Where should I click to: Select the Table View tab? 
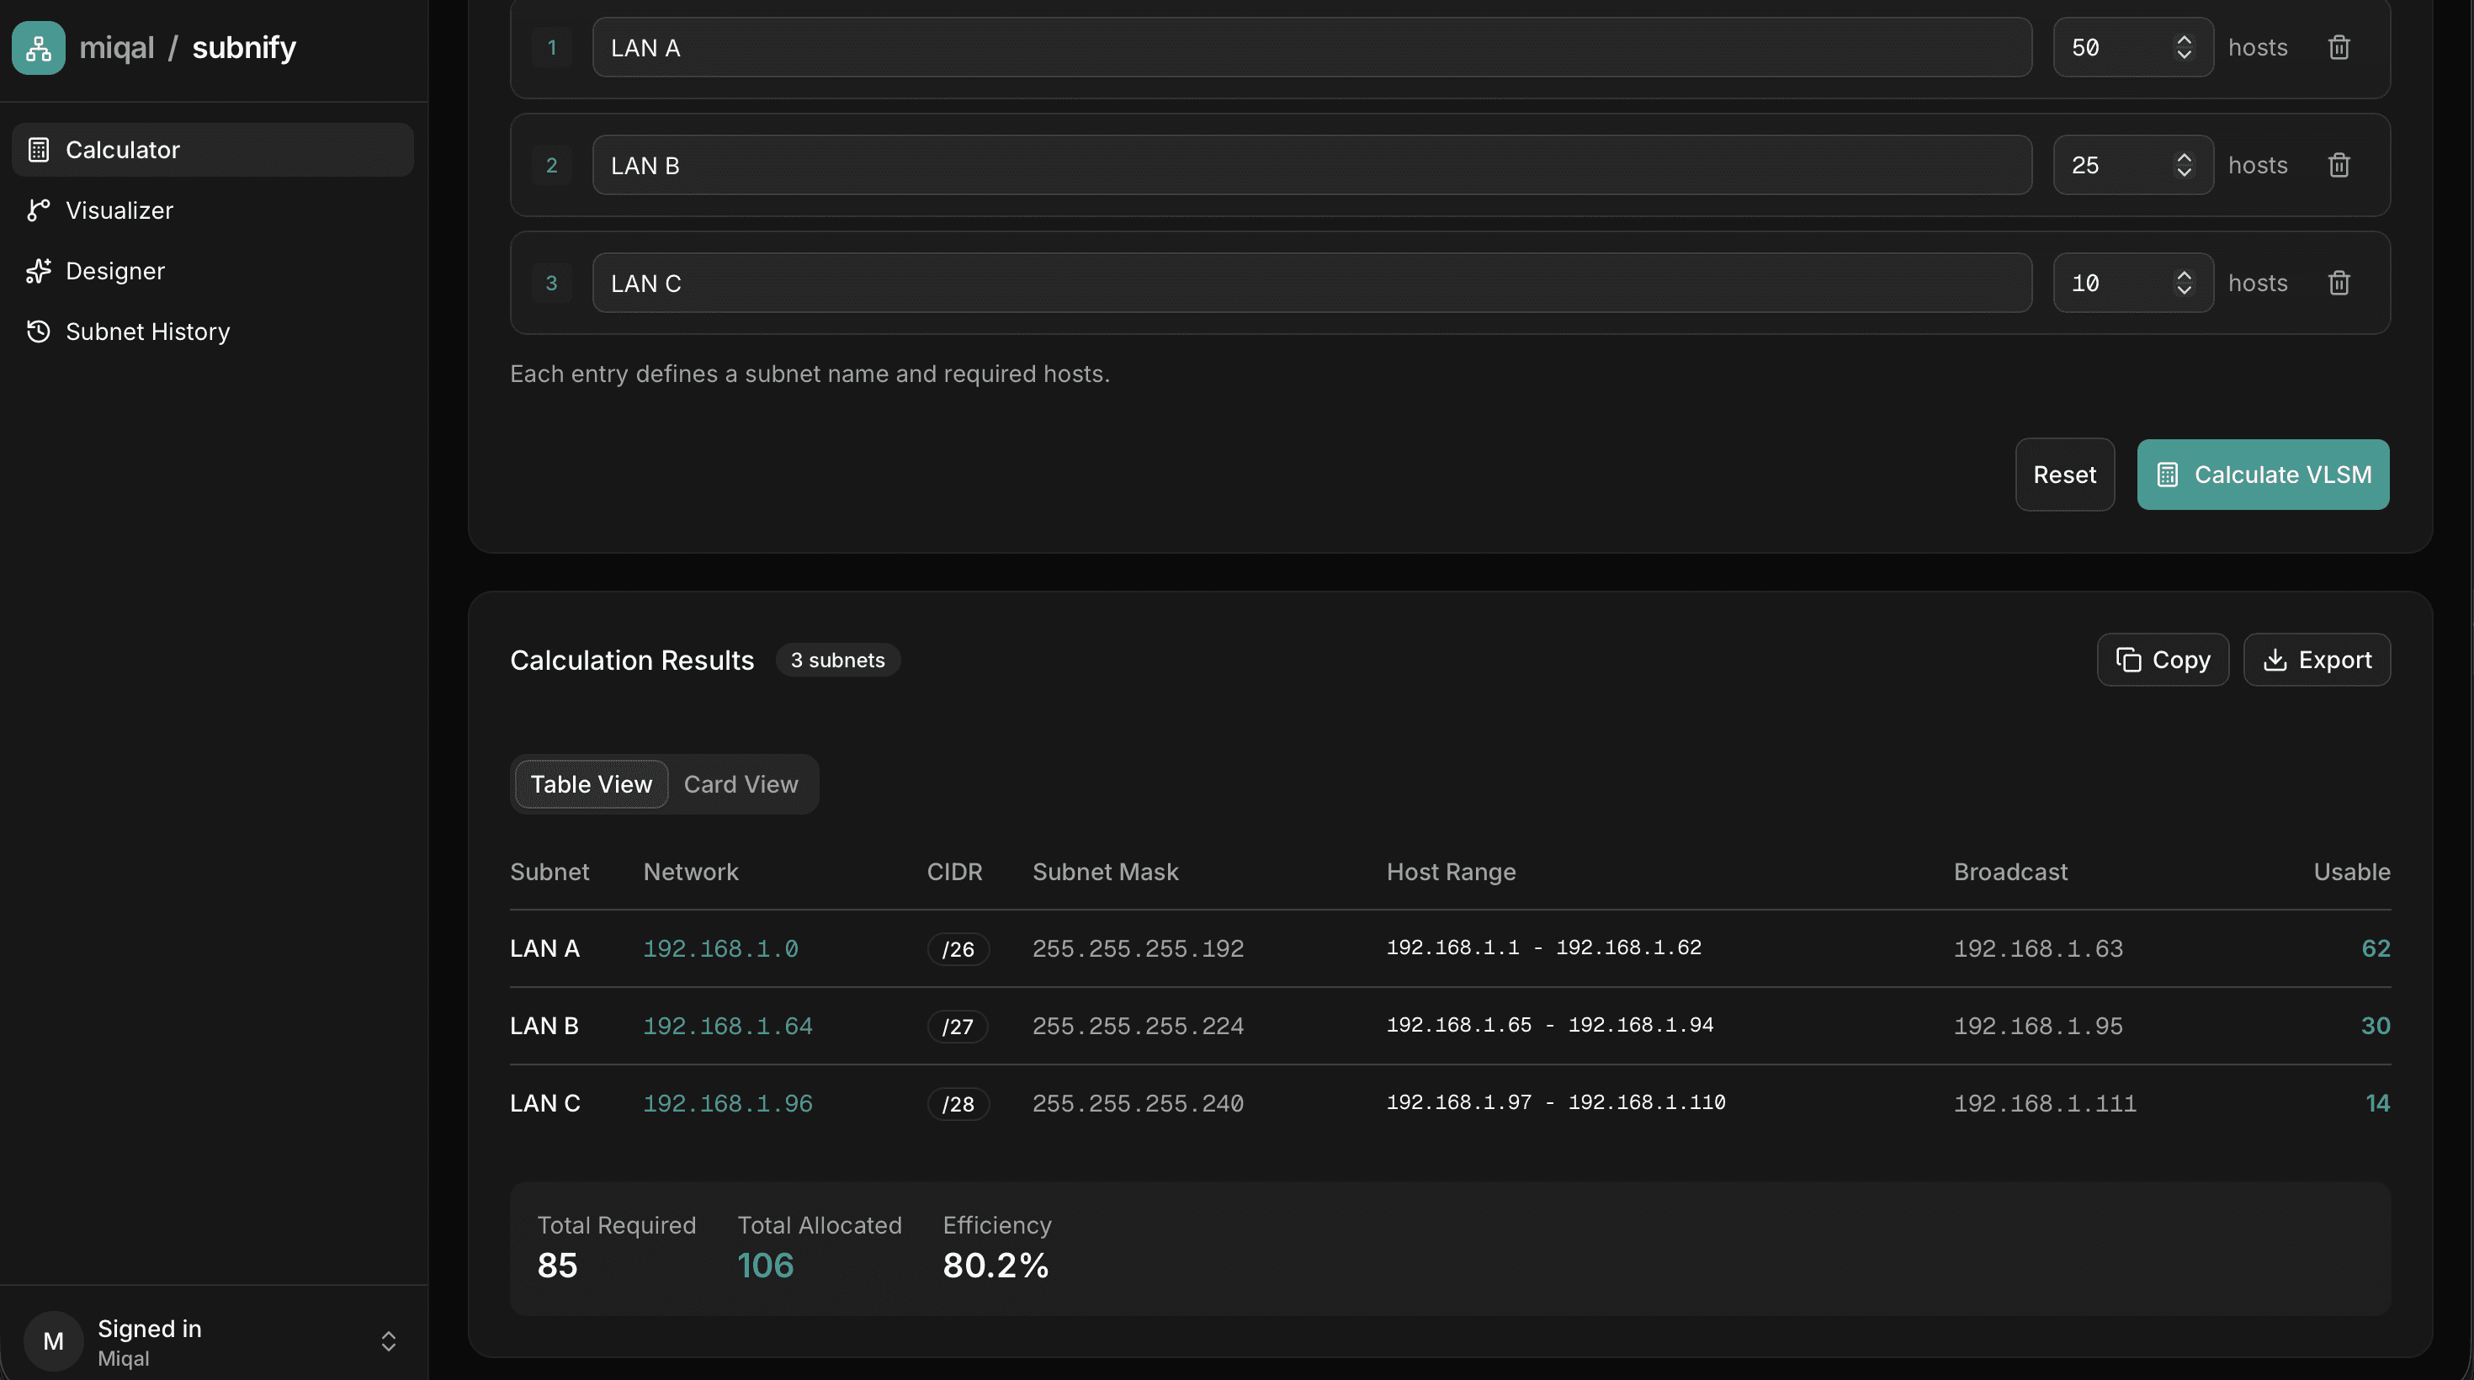(x=591, y=784)
